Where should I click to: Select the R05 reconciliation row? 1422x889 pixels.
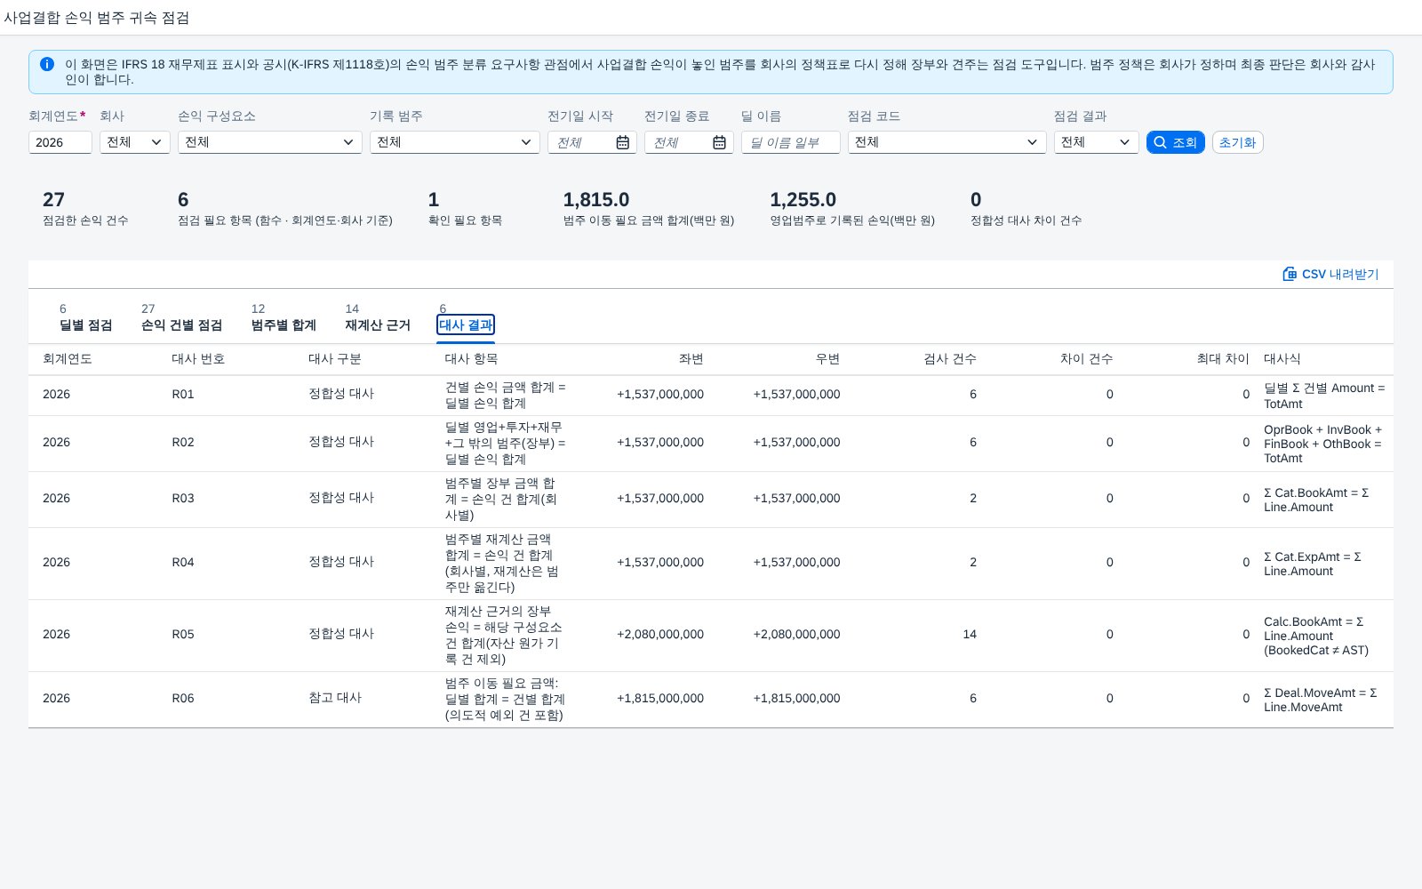click(x=711, y=635)
